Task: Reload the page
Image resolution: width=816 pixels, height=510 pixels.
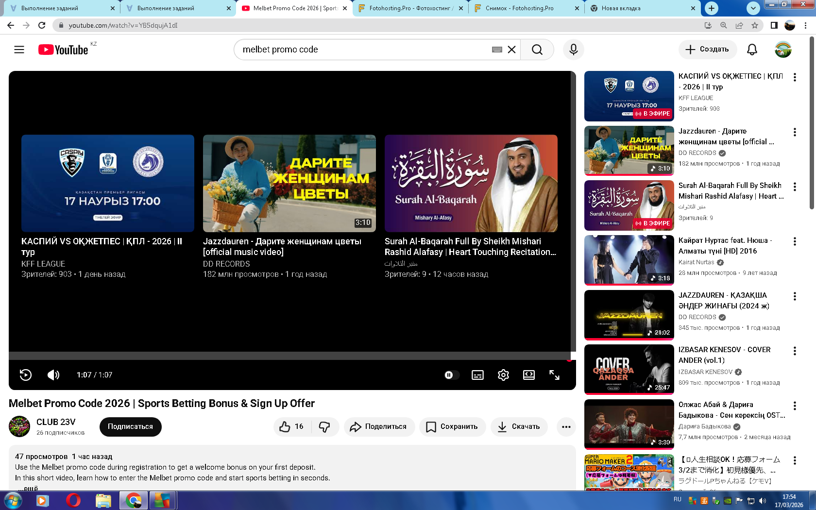Action: [x=42, y=25]
